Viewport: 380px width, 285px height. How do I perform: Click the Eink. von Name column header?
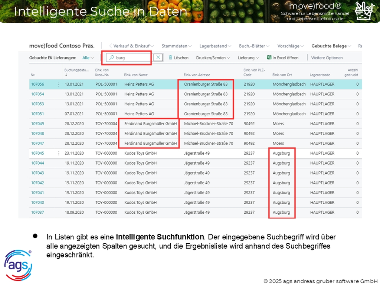[136, 75]
